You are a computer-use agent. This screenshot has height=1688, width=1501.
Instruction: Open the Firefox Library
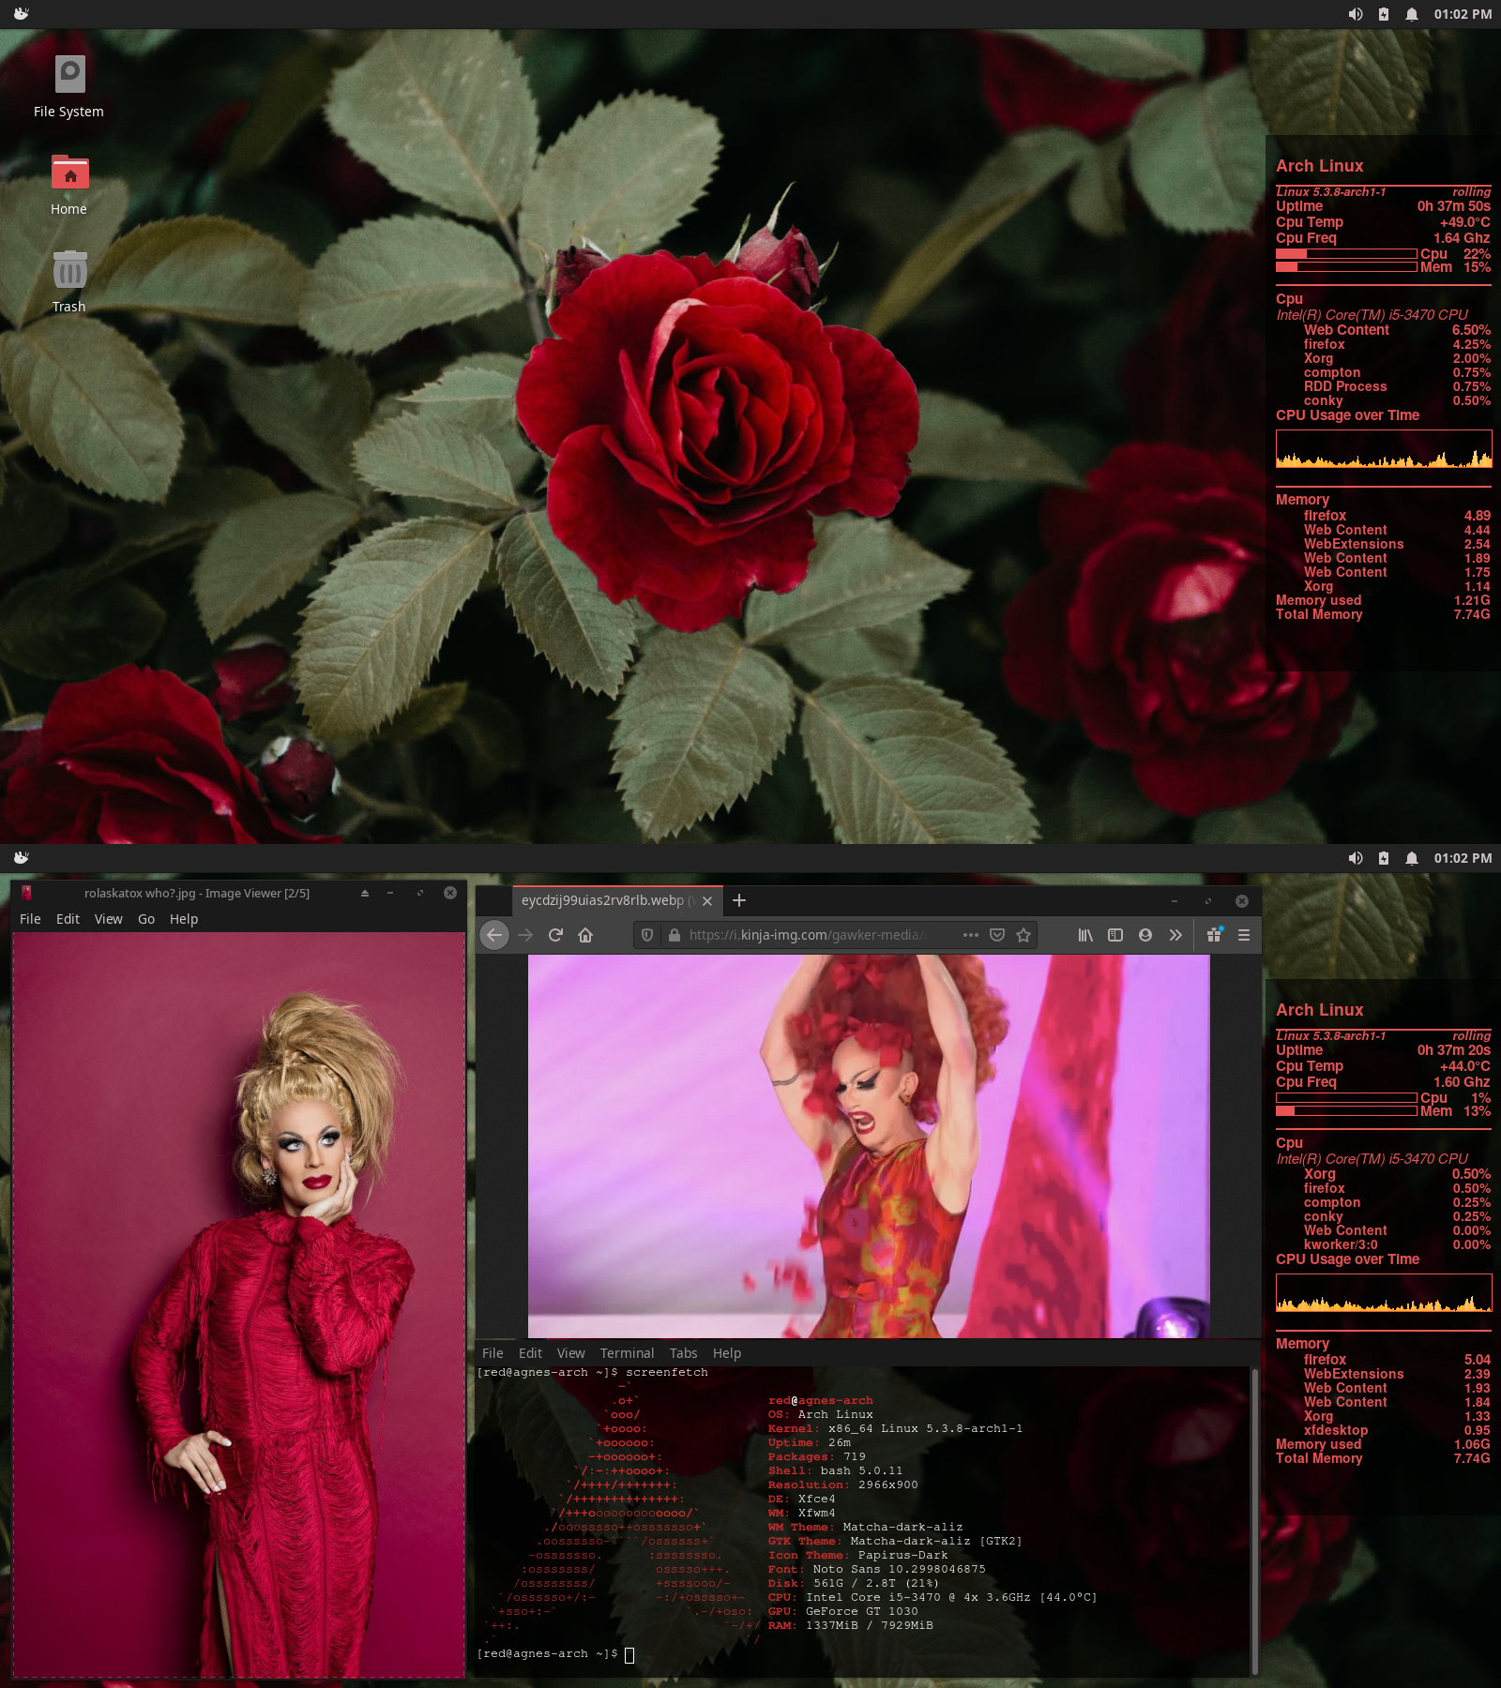pos(1085,935)
